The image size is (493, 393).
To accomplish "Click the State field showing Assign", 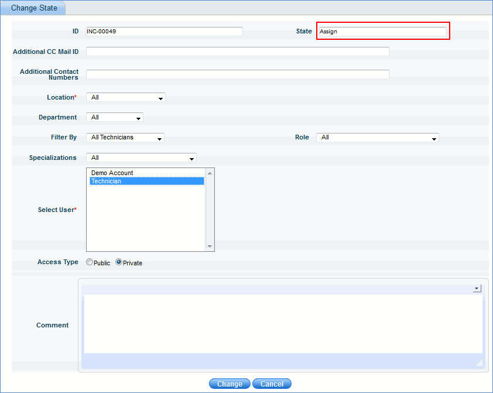I will point(382,32).
